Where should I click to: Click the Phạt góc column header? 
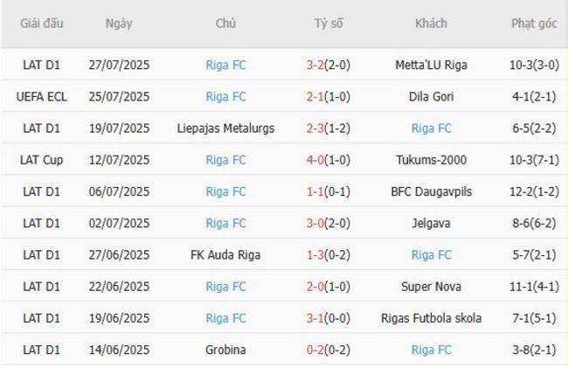tap(534, 24)
